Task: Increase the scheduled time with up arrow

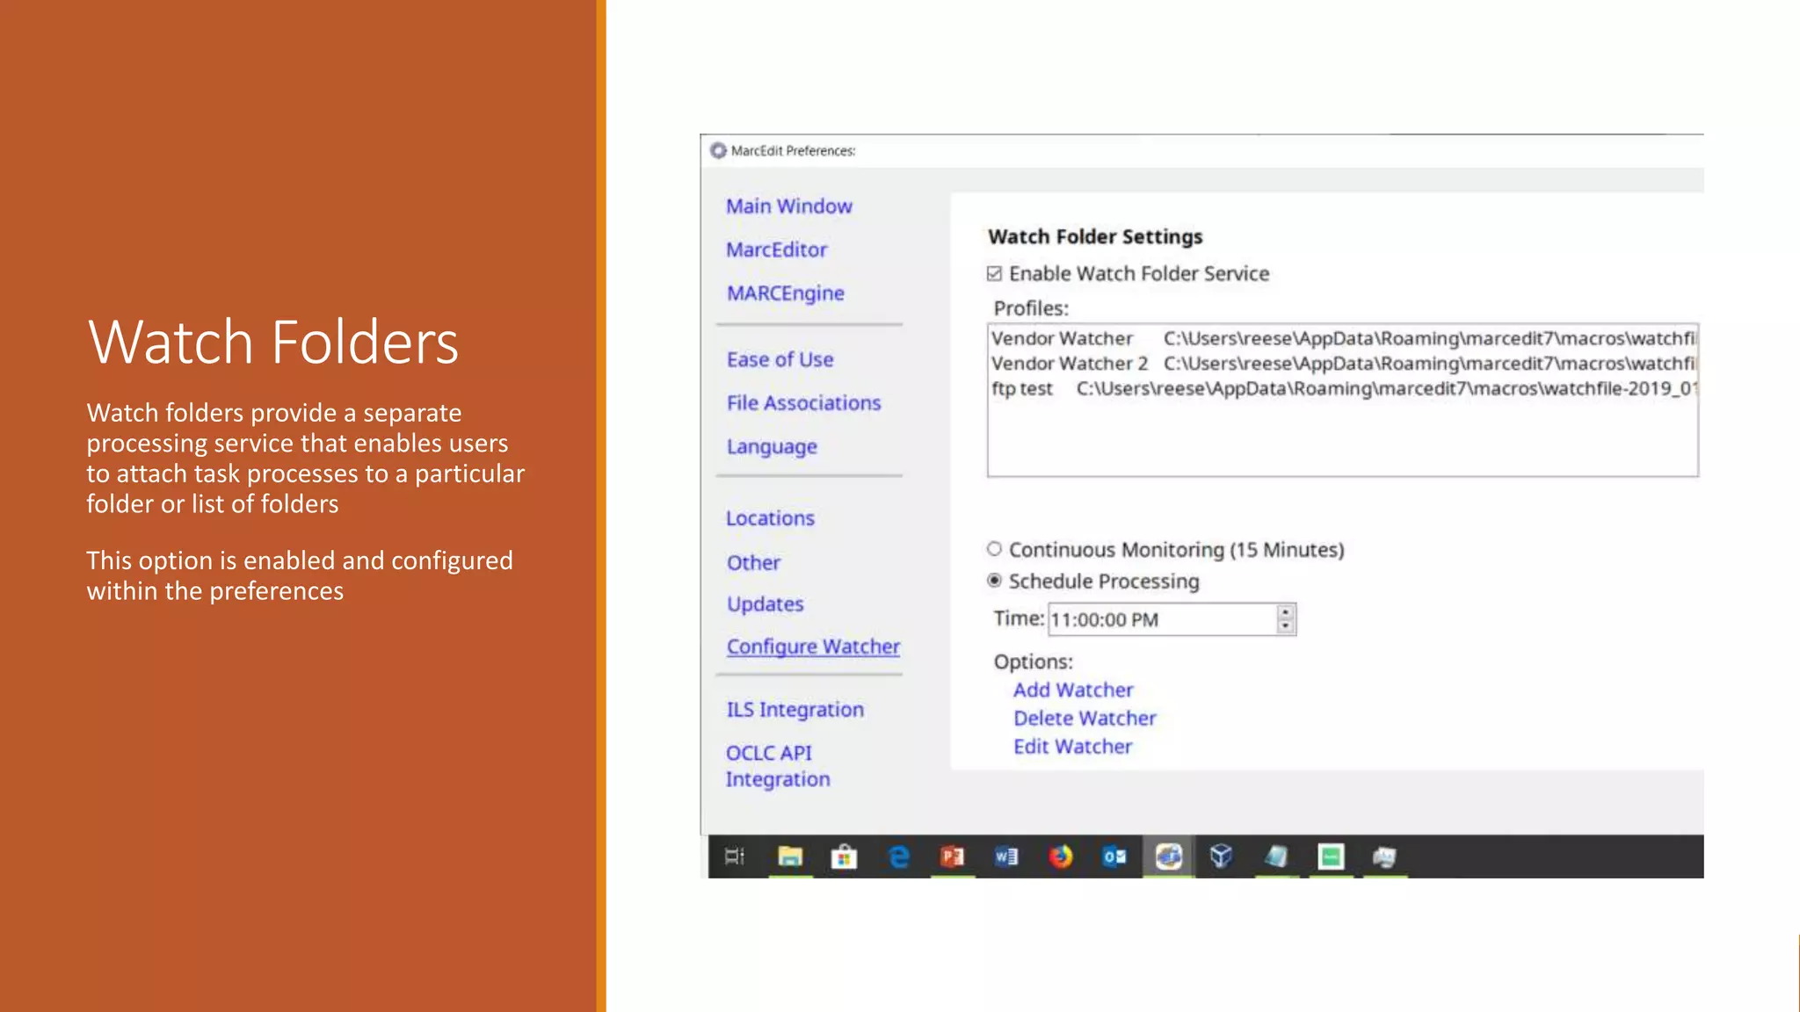Action: [x=1285, y=611]
